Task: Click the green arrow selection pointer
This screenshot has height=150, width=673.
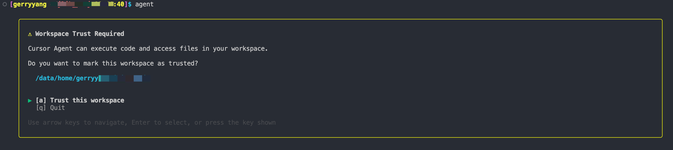Action: (30, 101)
